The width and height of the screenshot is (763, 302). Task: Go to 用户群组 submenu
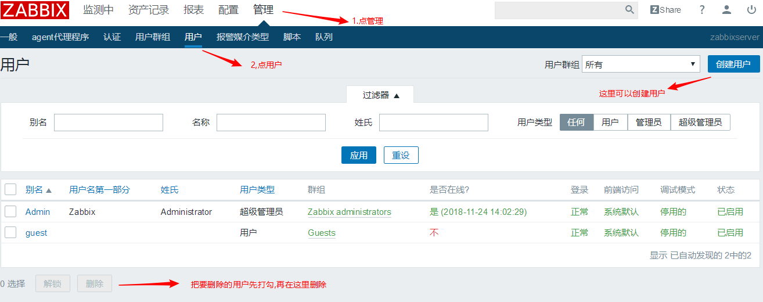point(153,37)
